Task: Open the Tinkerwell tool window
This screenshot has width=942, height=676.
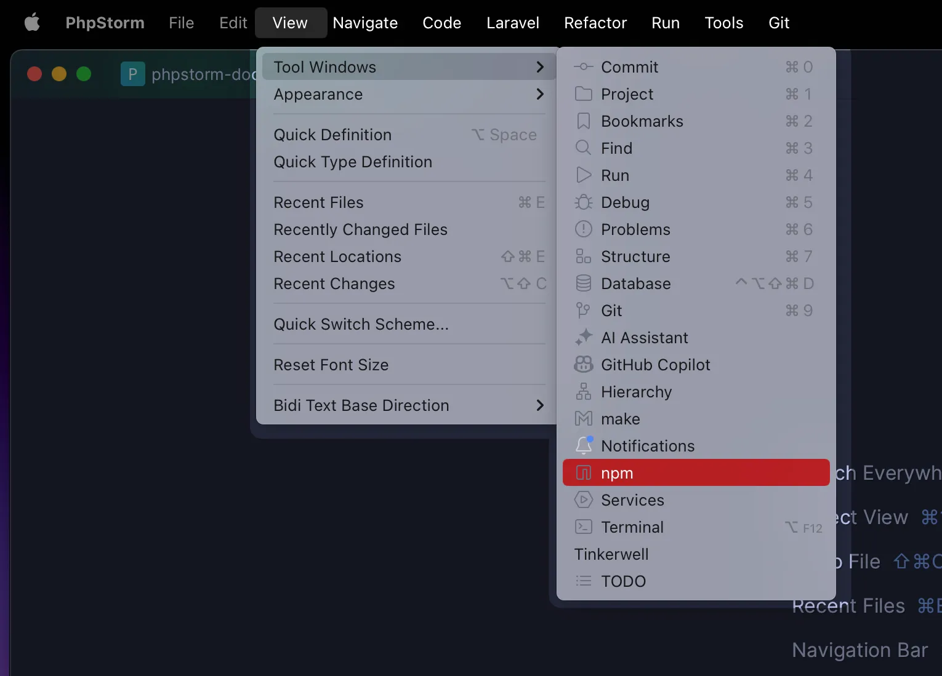Action: (x=696, y=554)
